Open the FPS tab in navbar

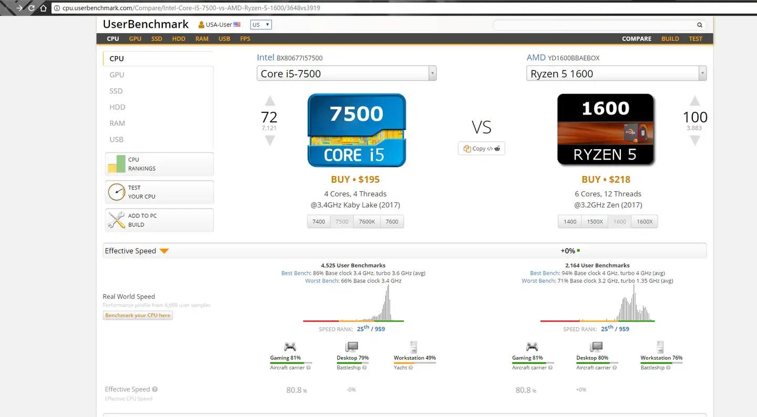tap(245, 39)
